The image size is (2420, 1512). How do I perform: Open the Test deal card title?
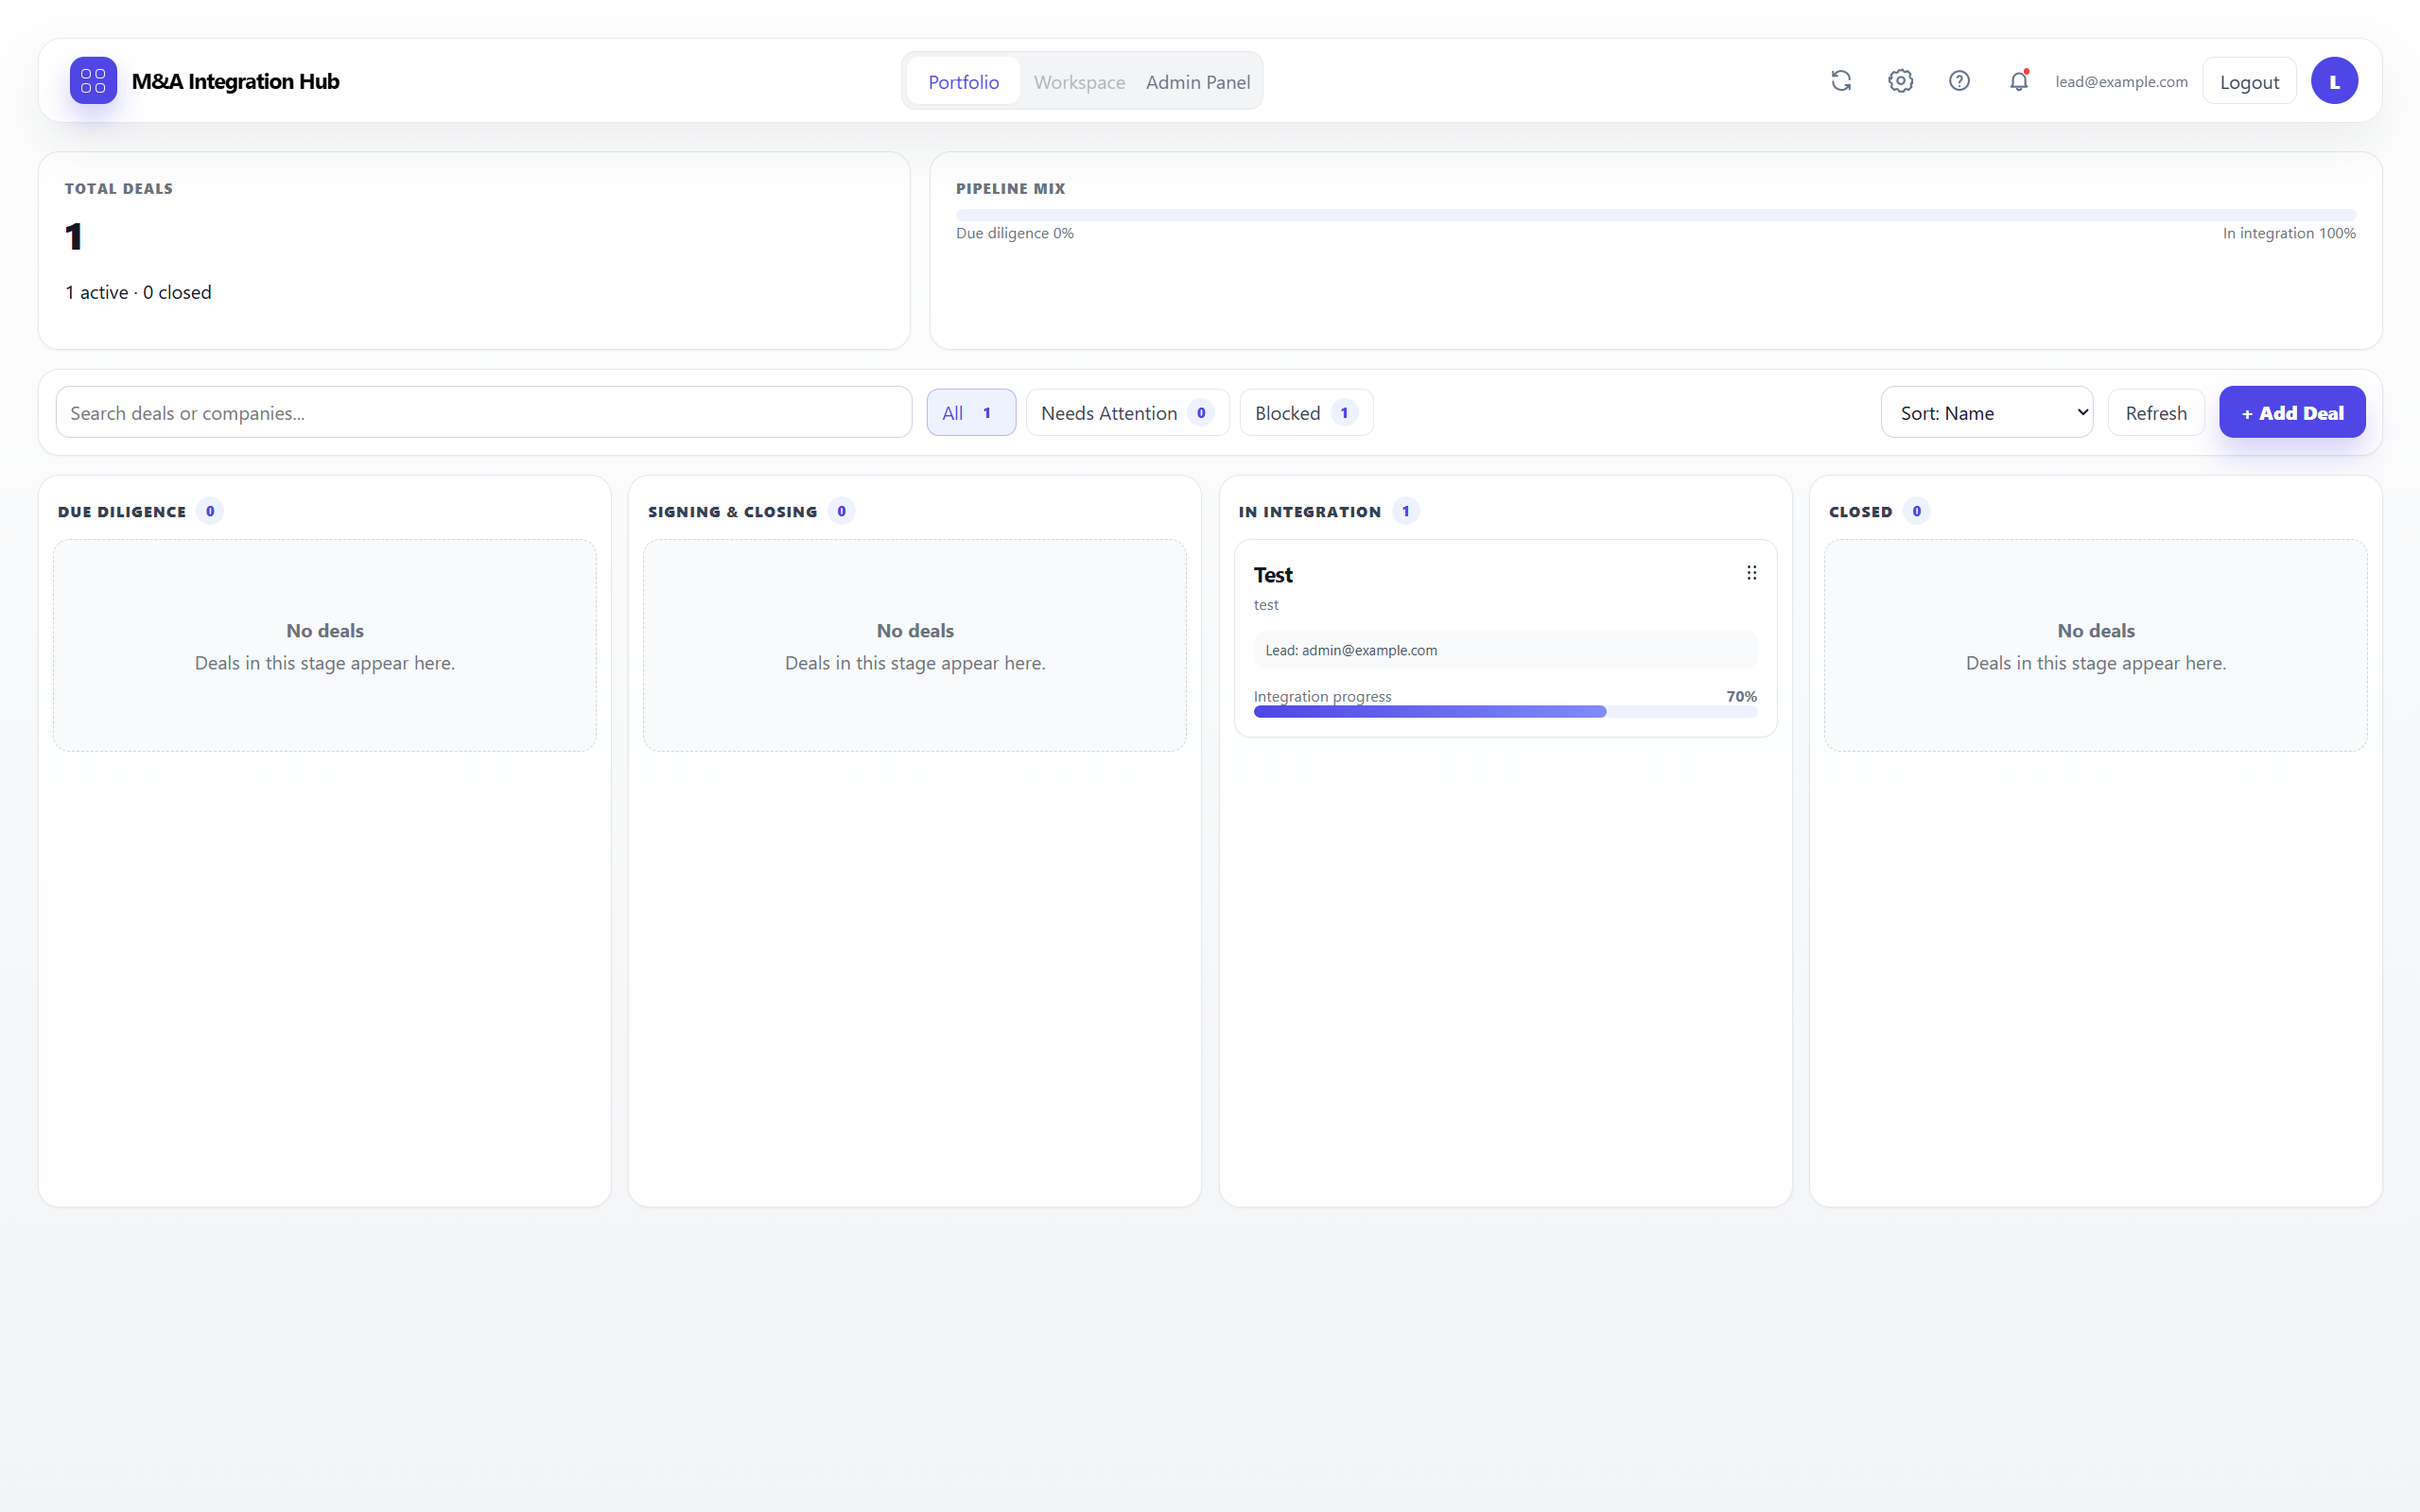pyautogui.click(x=1273, y=575)
